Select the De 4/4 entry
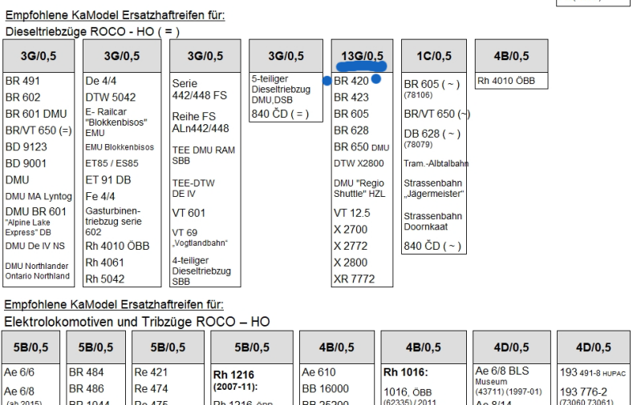Screen dimensions: 641x405 [x=100, y=81]
